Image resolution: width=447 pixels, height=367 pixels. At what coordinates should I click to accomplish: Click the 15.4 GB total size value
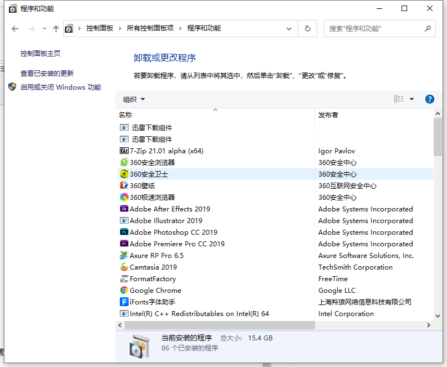point(260,338)
